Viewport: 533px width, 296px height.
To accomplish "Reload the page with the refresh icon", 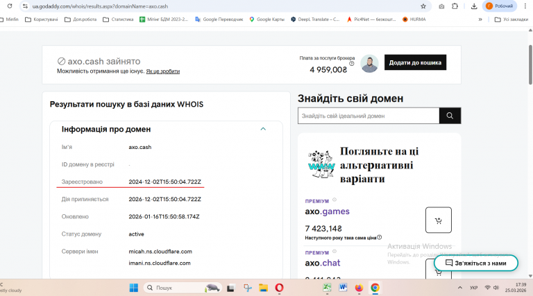I will [10, 6].
